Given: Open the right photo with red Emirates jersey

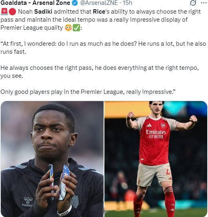Looking at the screenshot, I should (x=156, y=159).
